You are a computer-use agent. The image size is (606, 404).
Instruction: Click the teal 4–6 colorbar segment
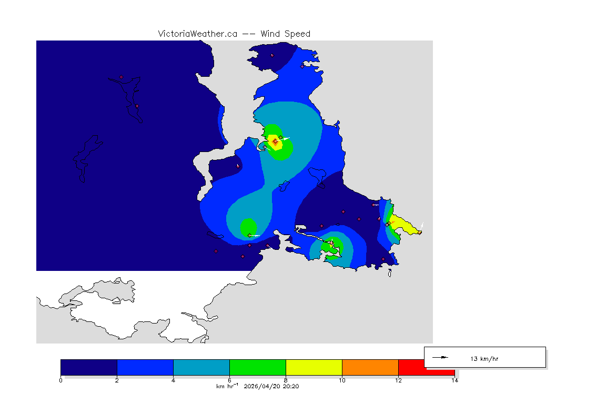(201, 367)
